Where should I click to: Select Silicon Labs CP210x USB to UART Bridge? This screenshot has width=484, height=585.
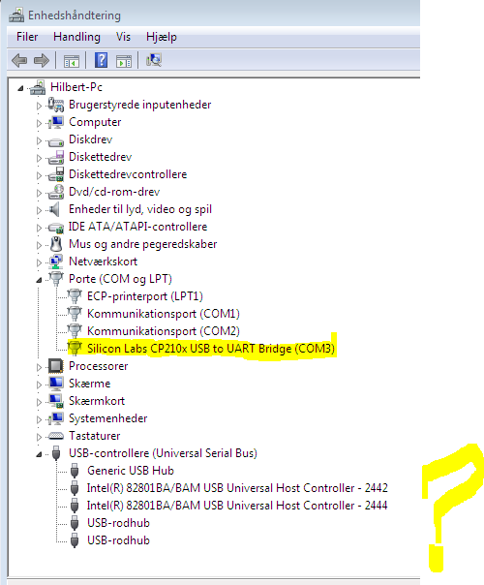[x=211, y=349]
